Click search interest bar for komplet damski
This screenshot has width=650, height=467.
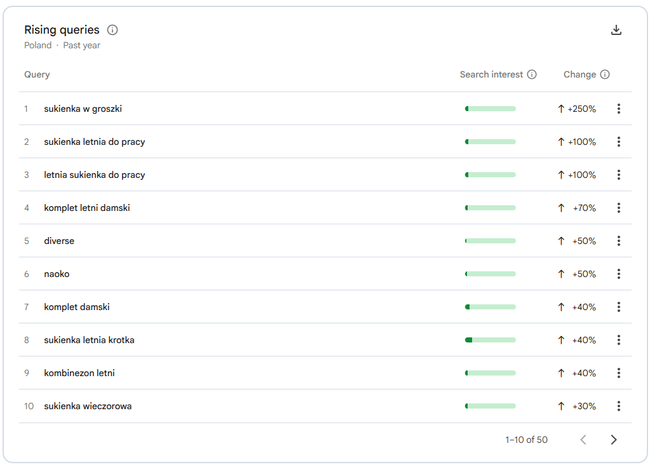coord(491,307)
